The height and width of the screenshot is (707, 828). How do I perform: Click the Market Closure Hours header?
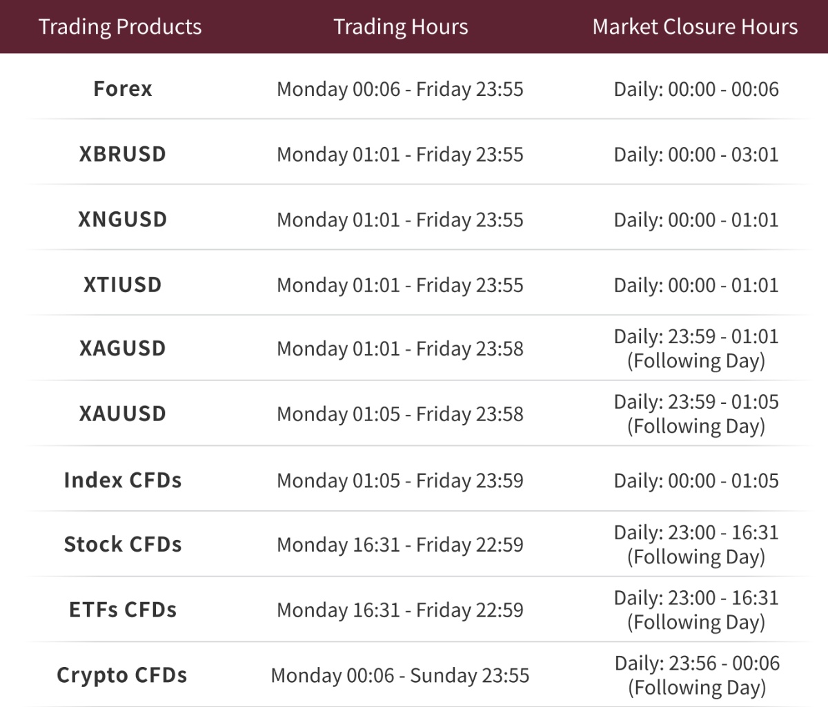pos(695,27)
